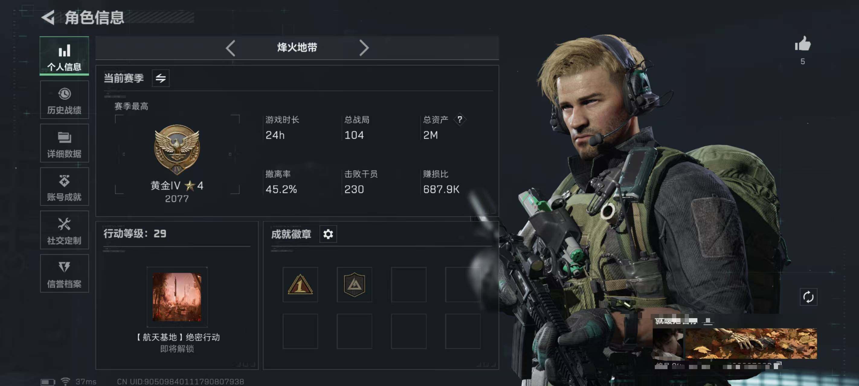Rotate character model with refresh icon
Screen dimensions: 859x386
coord(808,297)
